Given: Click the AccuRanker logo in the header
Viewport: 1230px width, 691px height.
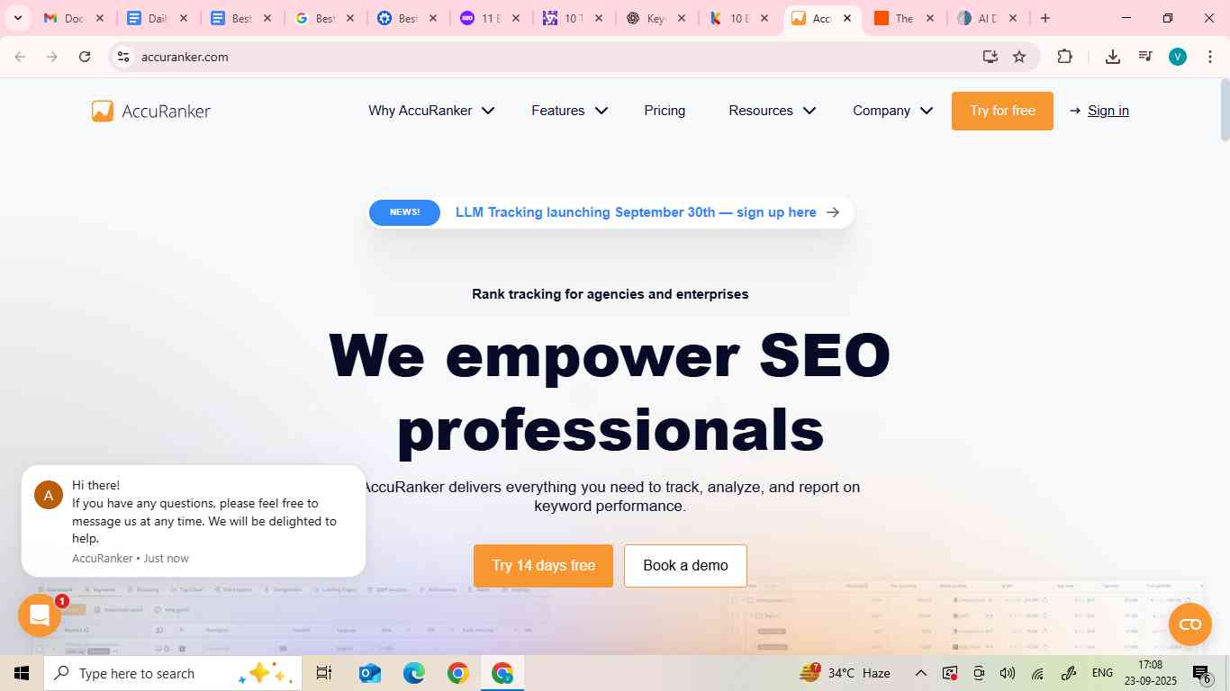Looking at the screenshot, I should coord(151,111).
